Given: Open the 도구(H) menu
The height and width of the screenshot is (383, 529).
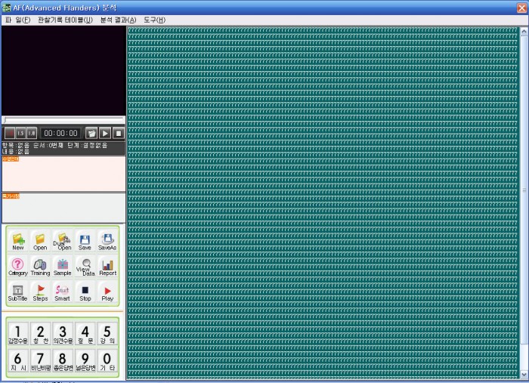Looking at the screenshot, I should (x=154, y=20).
